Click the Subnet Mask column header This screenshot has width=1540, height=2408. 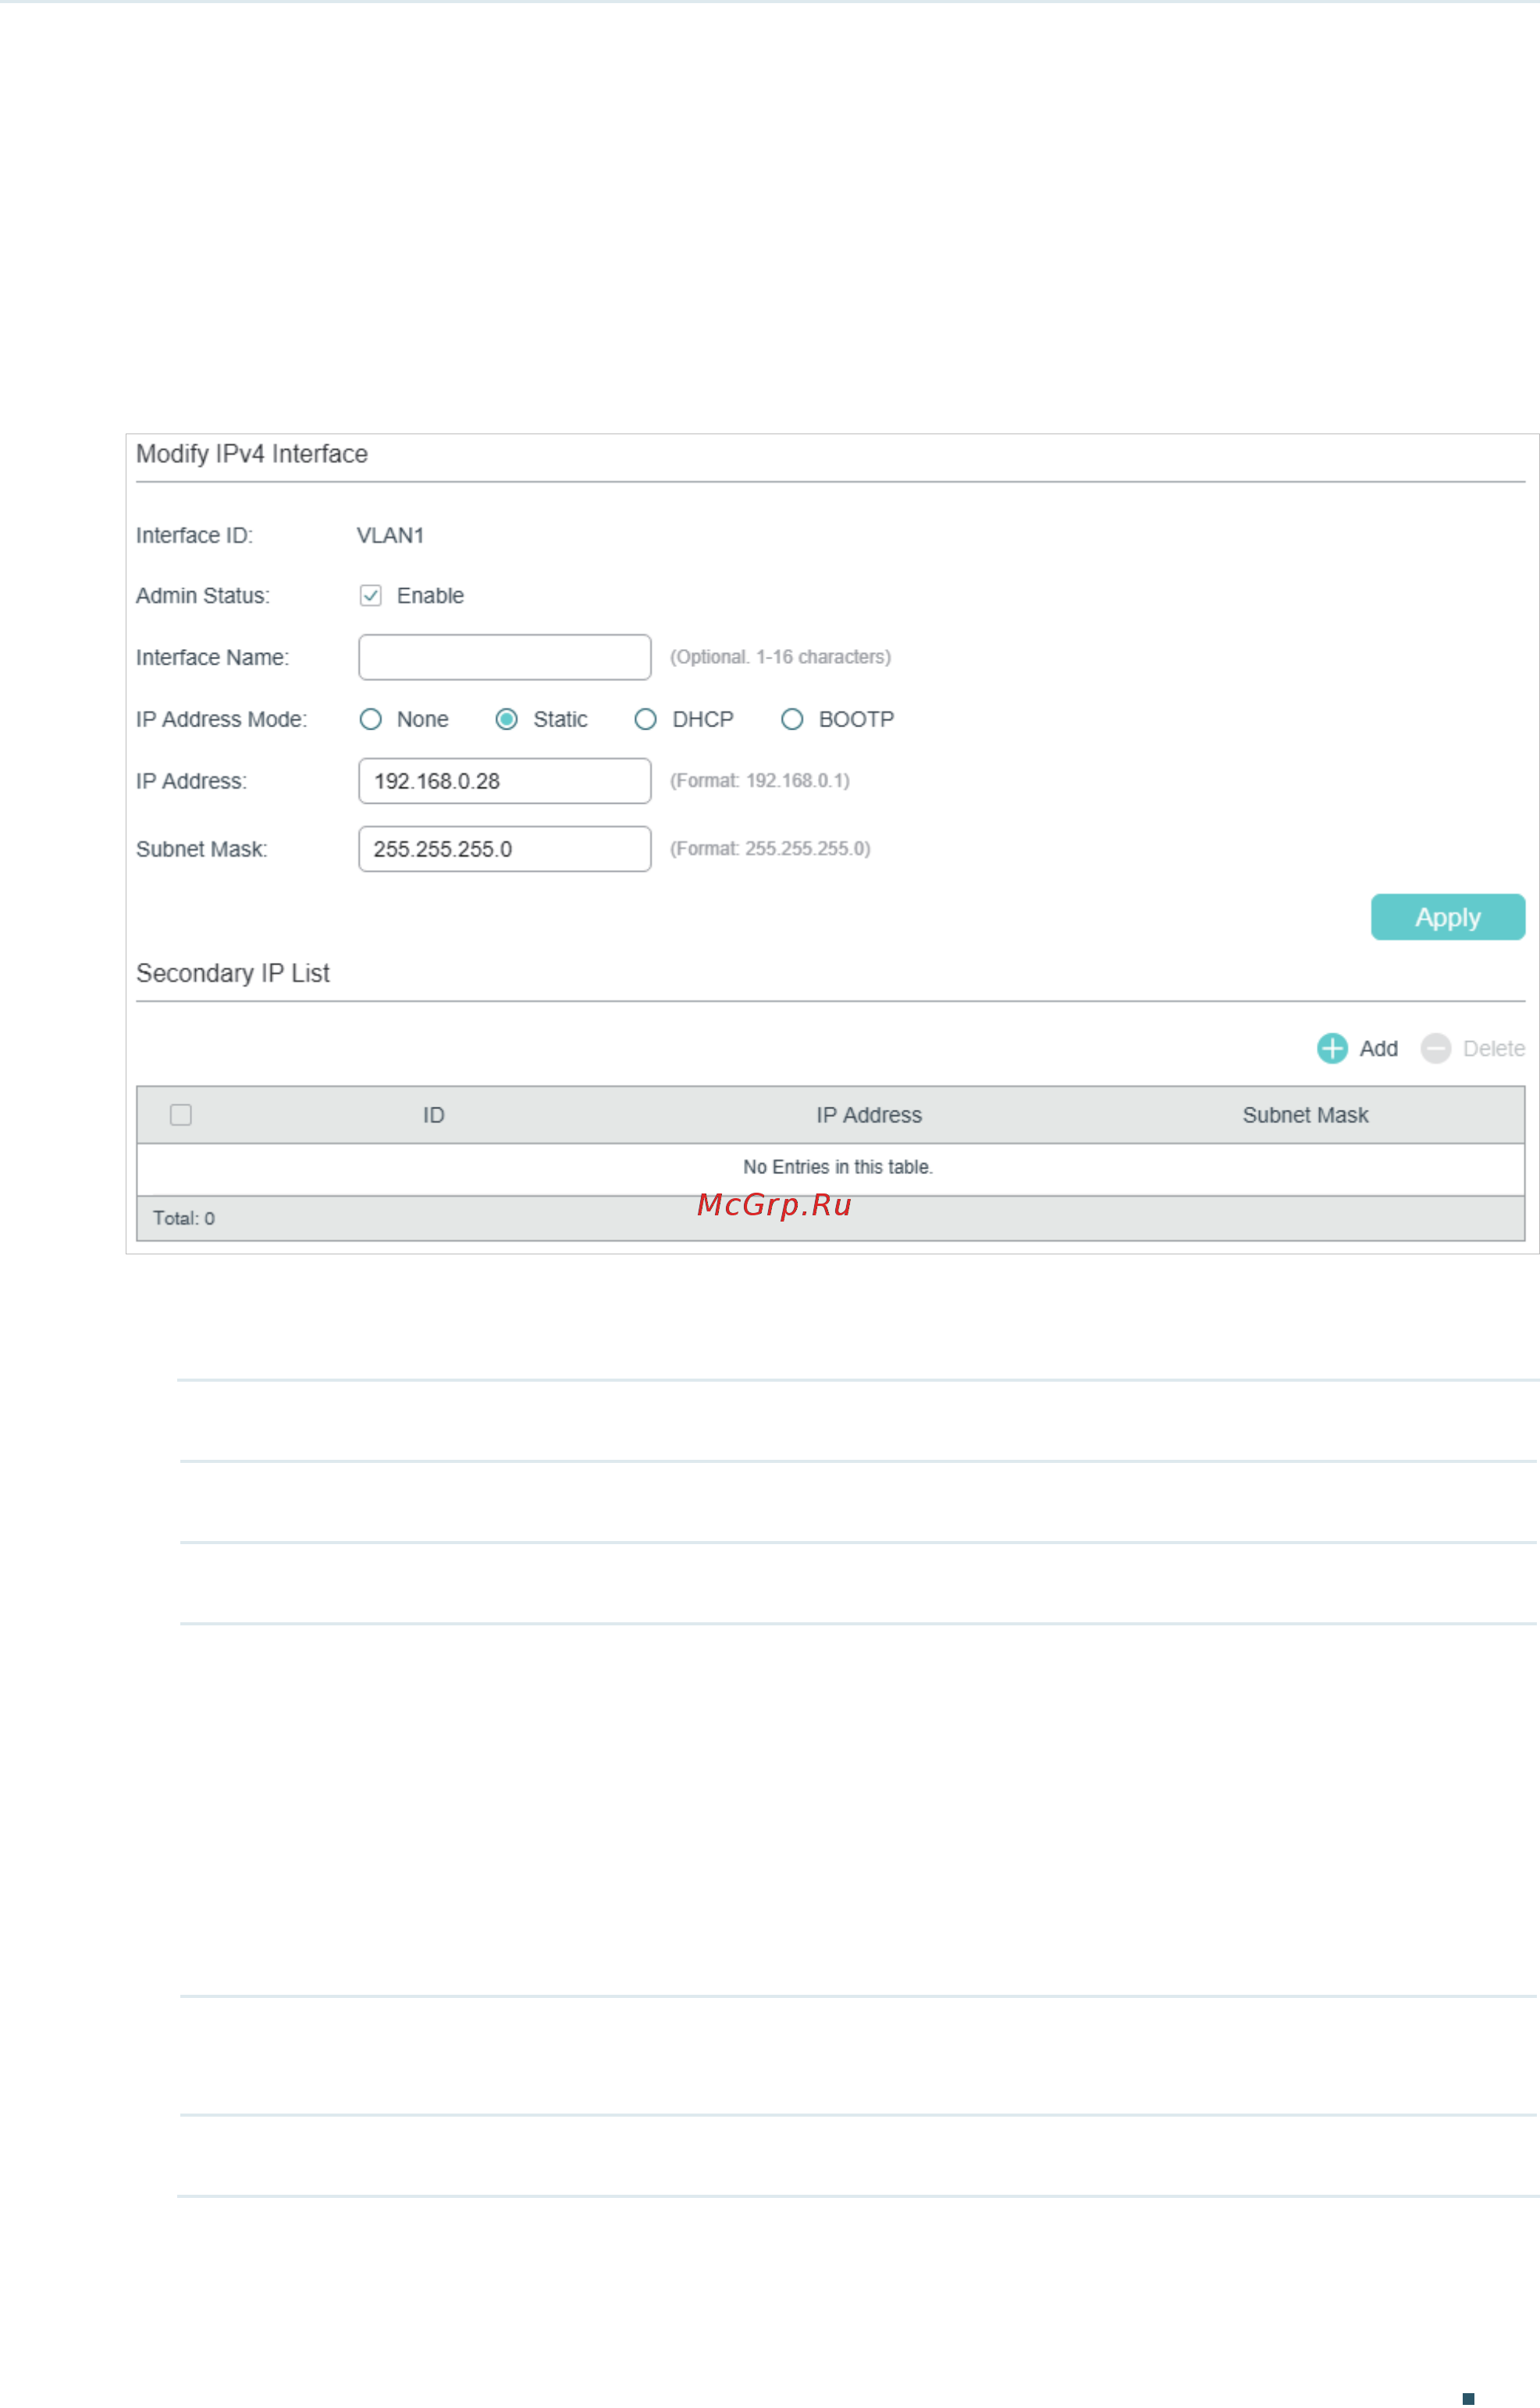click(x=1305, y=1115)
